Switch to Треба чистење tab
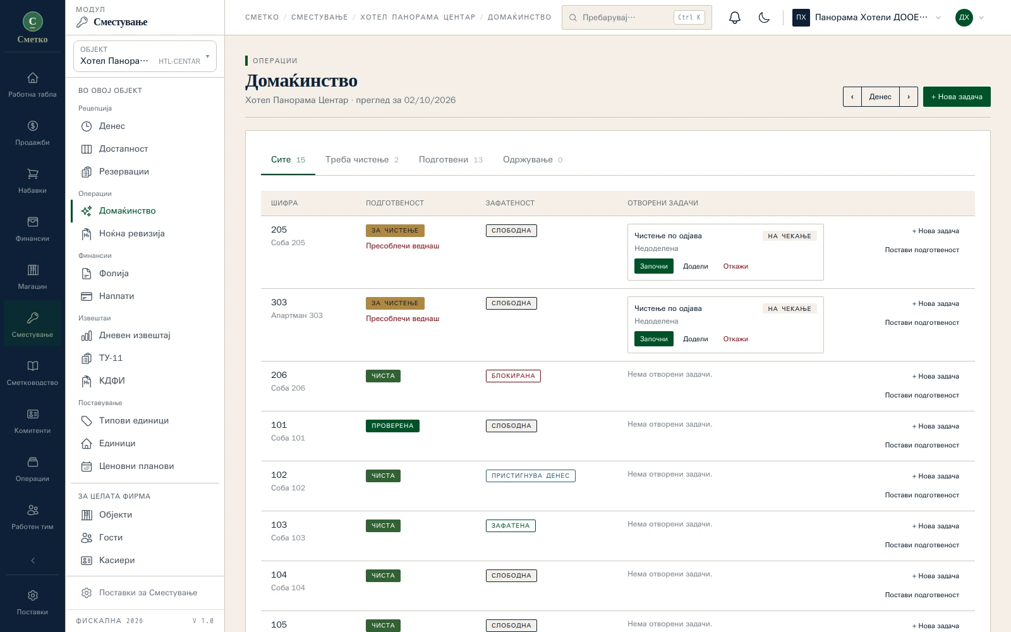 (362, 160)
